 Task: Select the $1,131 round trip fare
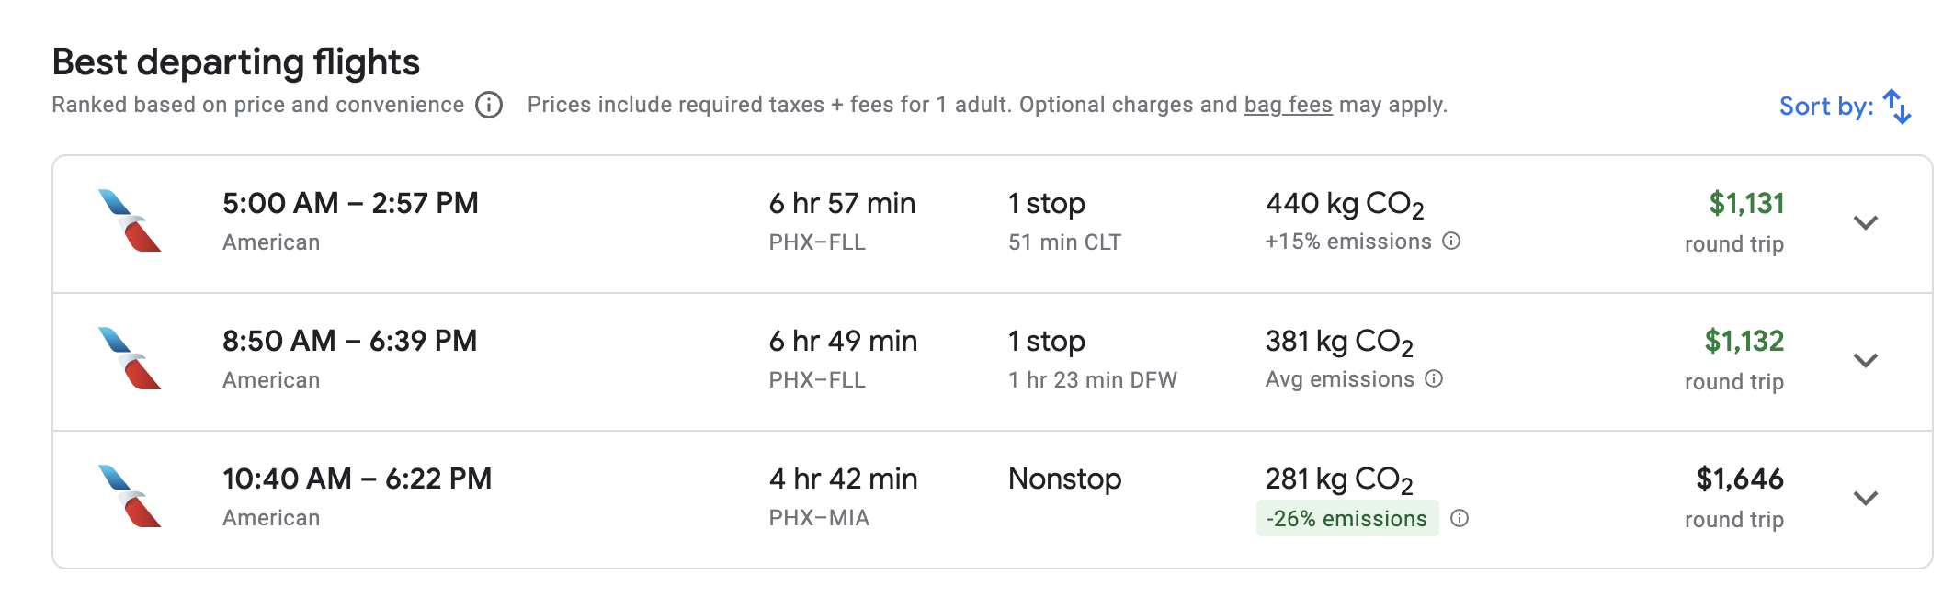(x=1745, y=204)
